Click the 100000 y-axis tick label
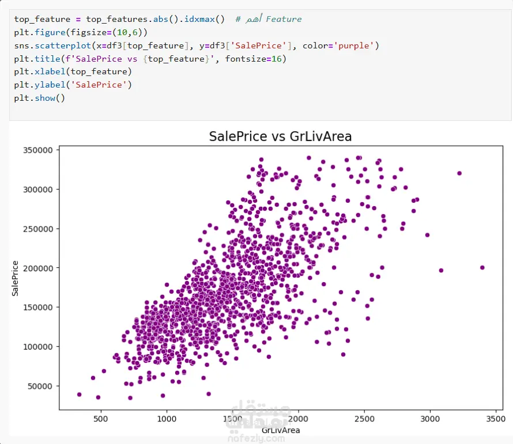Viewport: 513px width, 444px height. (37, 347)
